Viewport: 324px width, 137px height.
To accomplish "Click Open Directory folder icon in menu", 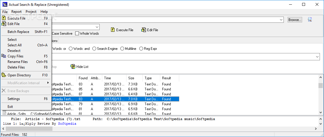I will (4, 75).
